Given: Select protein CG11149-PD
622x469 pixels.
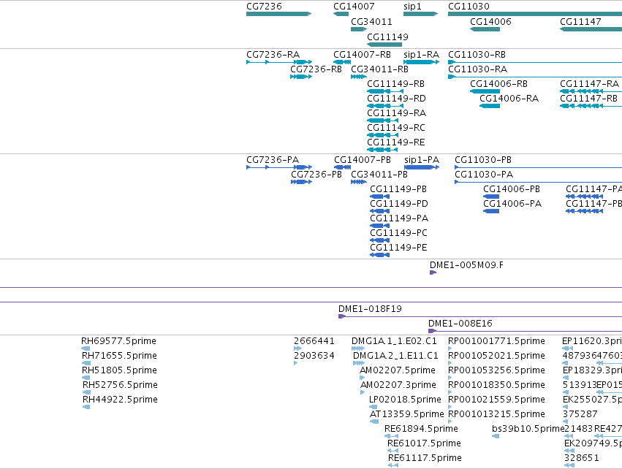Looking at the screenshot, I should tap(398, 204).
